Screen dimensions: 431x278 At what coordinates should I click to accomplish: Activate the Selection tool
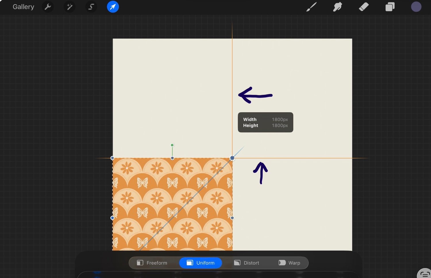click(x=91, y=7)
